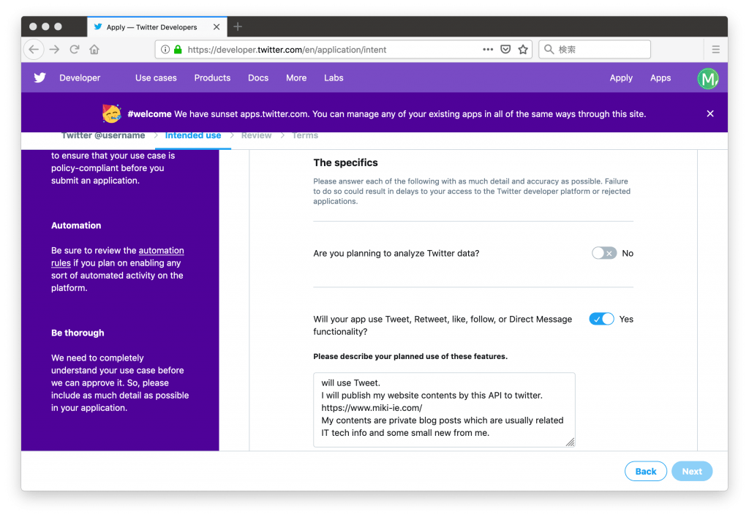This screenshot has width=749, height=517.
Task: Go to browser home page icon
Action: tap(94, 50)
